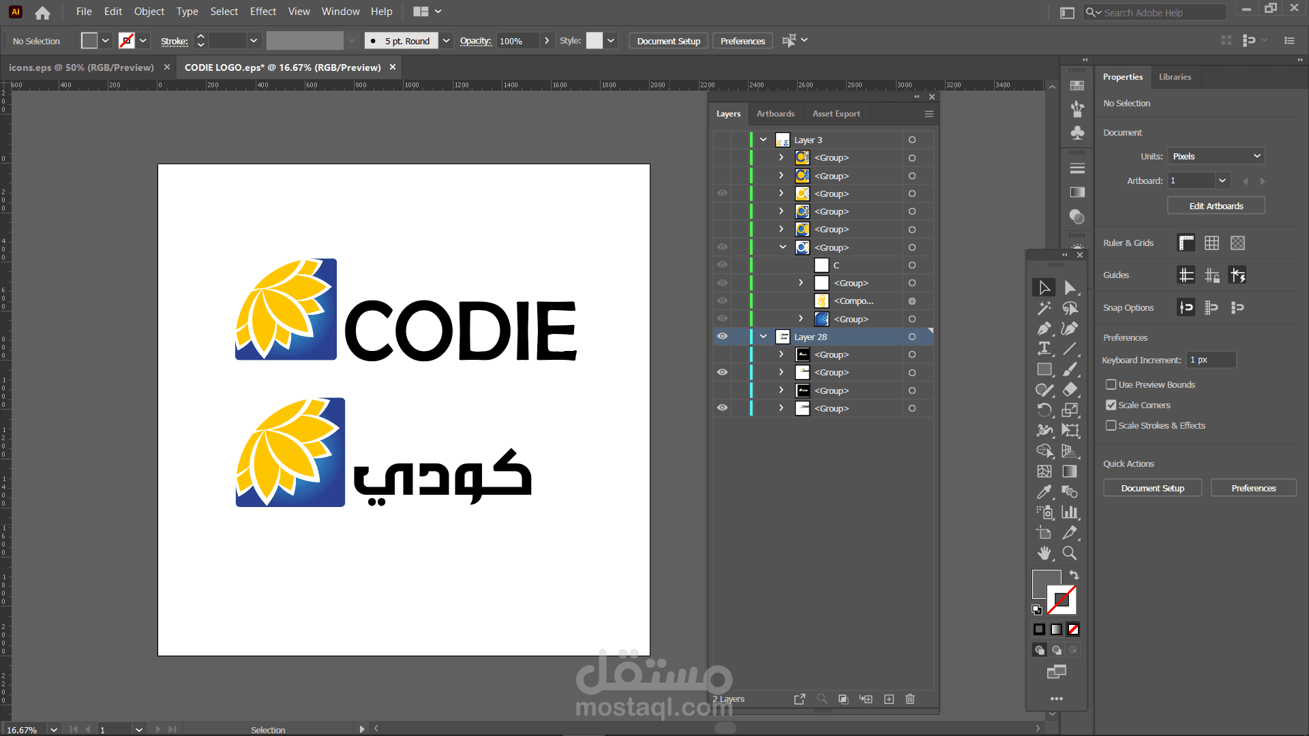Swap fill and stroke colors
The height and width of the screenshot is (736, 1309).
click(x=1074, y=575)
